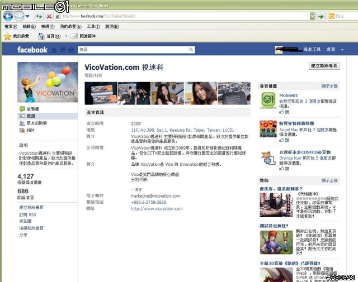
Task: Click the facebook logo
Action: 32,50
